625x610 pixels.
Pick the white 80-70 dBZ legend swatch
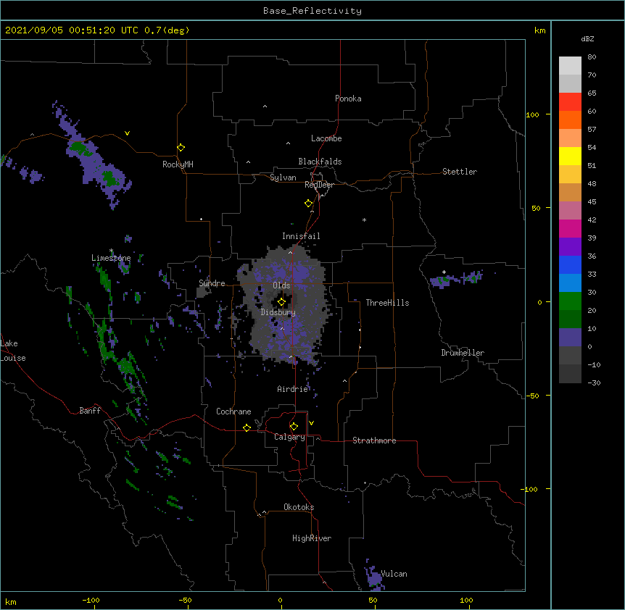click(x=570, y=66)
